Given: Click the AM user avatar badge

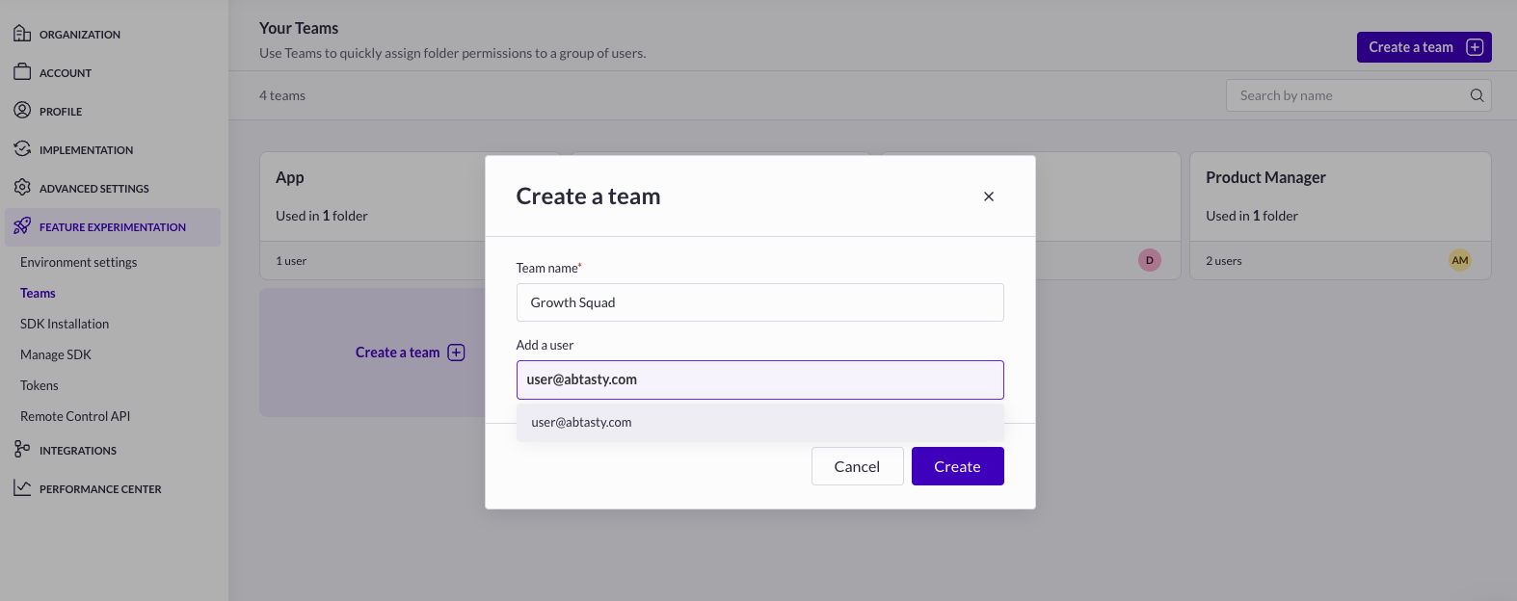Looking at the screenshot, I should [1459, 260].
